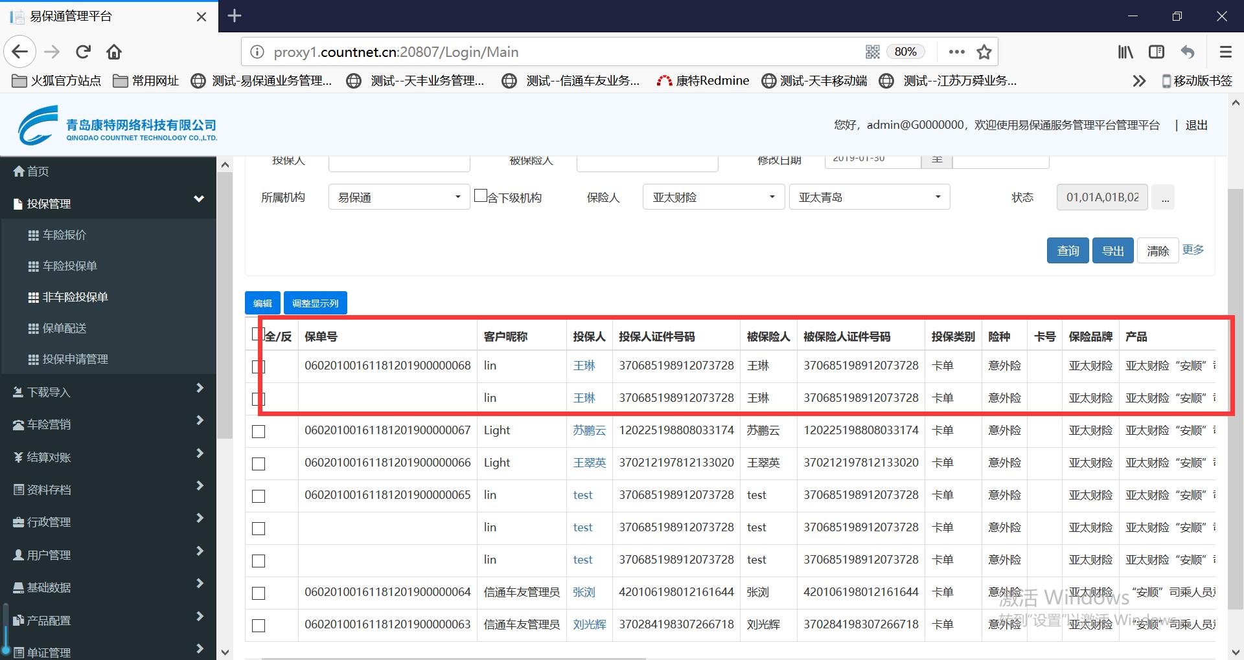The height and width of the screenshot is (660, 1244).
Task: Click the 王翠英 policyholder link
Action: click(589, 463)
